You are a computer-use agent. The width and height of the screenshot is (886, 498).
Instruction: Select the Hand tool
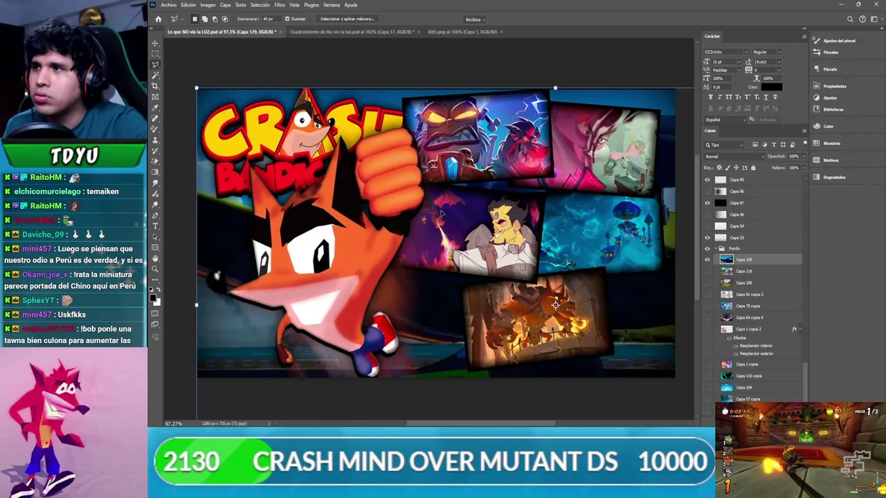(x=155, y=259)
